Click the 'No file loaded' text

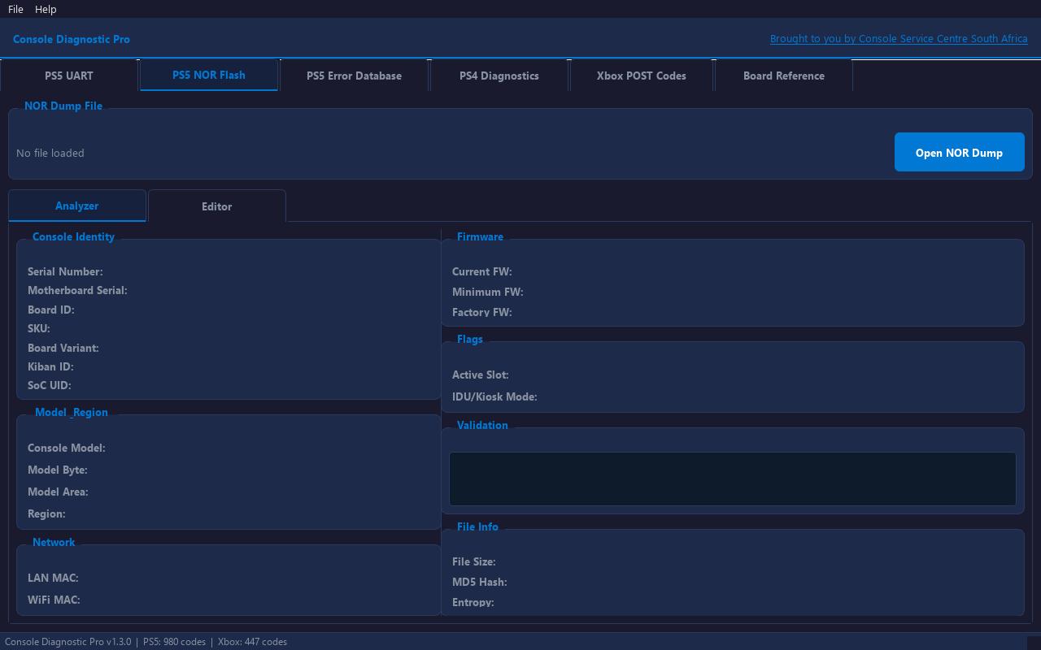coord(50,153)
